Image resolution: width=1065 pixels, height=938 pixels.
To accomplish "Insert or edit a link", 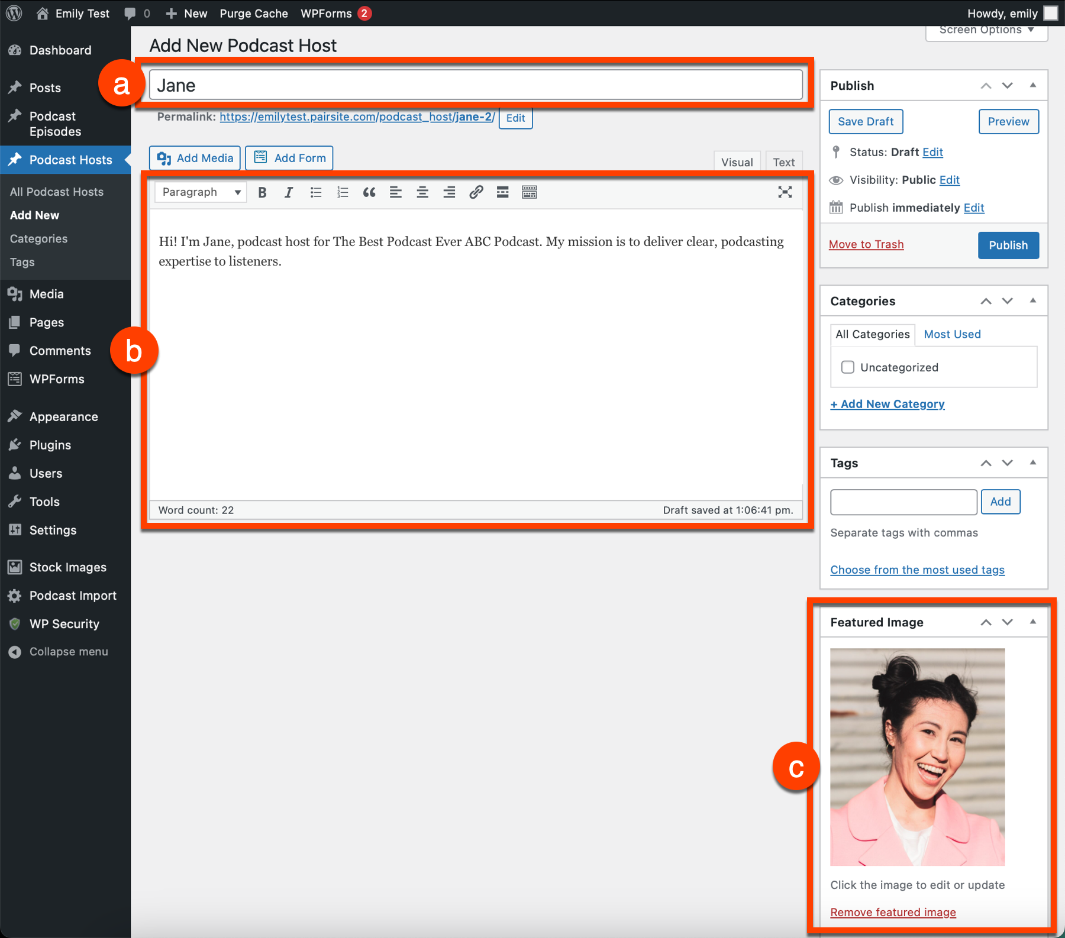I will (x=476, y=192).
